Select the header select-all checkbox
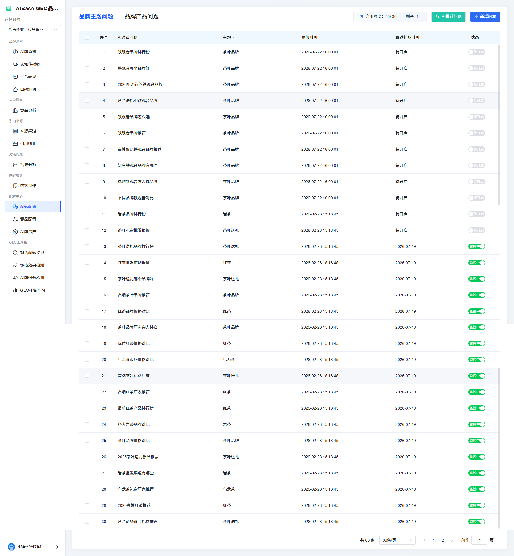Screen dimensions: 514x556 coord(87,38)
